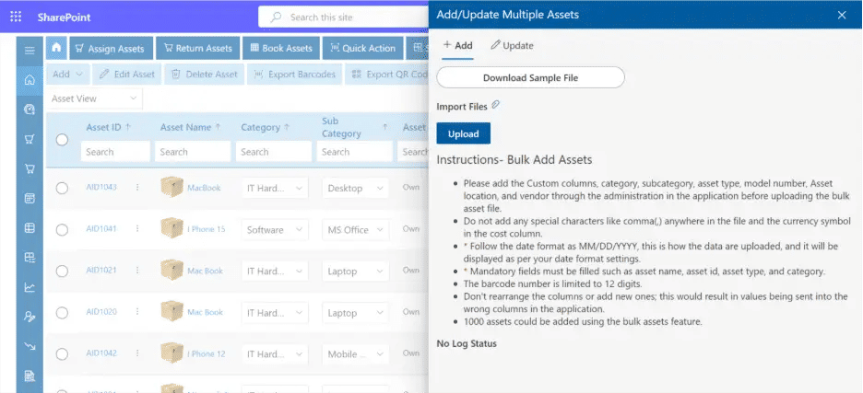Sort by Sub Category column arrow
Image resolution: width=863 pixels, height=393 pixels.
click(384, 128)
